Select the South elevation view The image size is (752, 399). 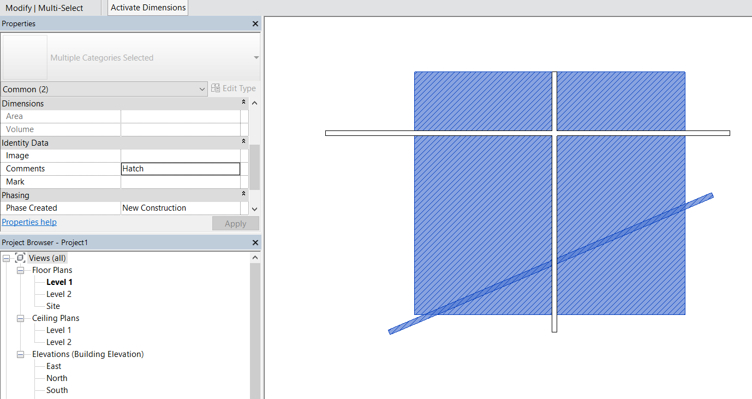point(57,390)
